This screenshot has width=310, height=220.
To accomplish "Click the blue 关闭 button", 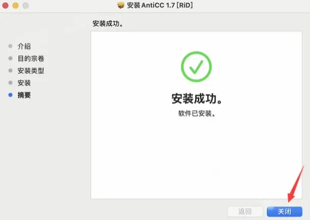I will coord(285,211).
